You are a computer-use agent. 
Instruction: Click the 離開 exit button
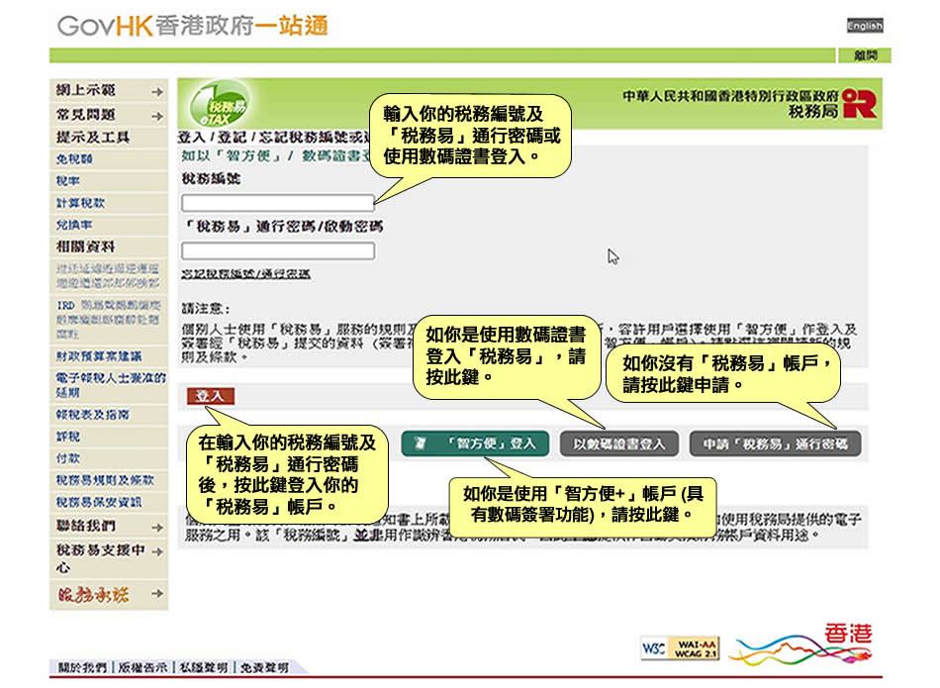coord(865,55)
